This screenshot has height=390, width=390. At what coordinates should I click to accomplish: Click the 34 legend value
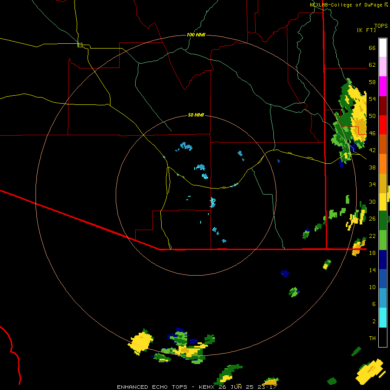click(372, 184)
